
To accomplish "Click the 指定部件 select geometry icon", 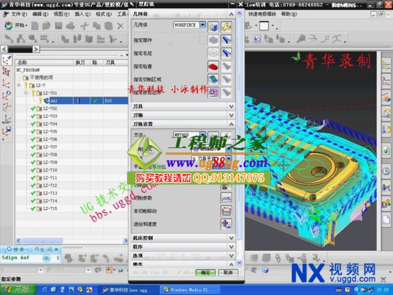I will pyautogui.click(x=213, y=40).
